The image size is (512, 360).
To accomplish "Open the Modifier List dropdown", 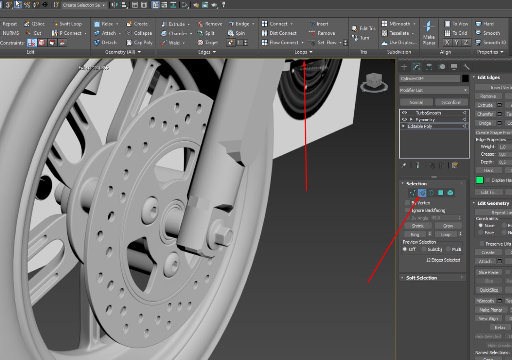I will (x=434, y=90).
